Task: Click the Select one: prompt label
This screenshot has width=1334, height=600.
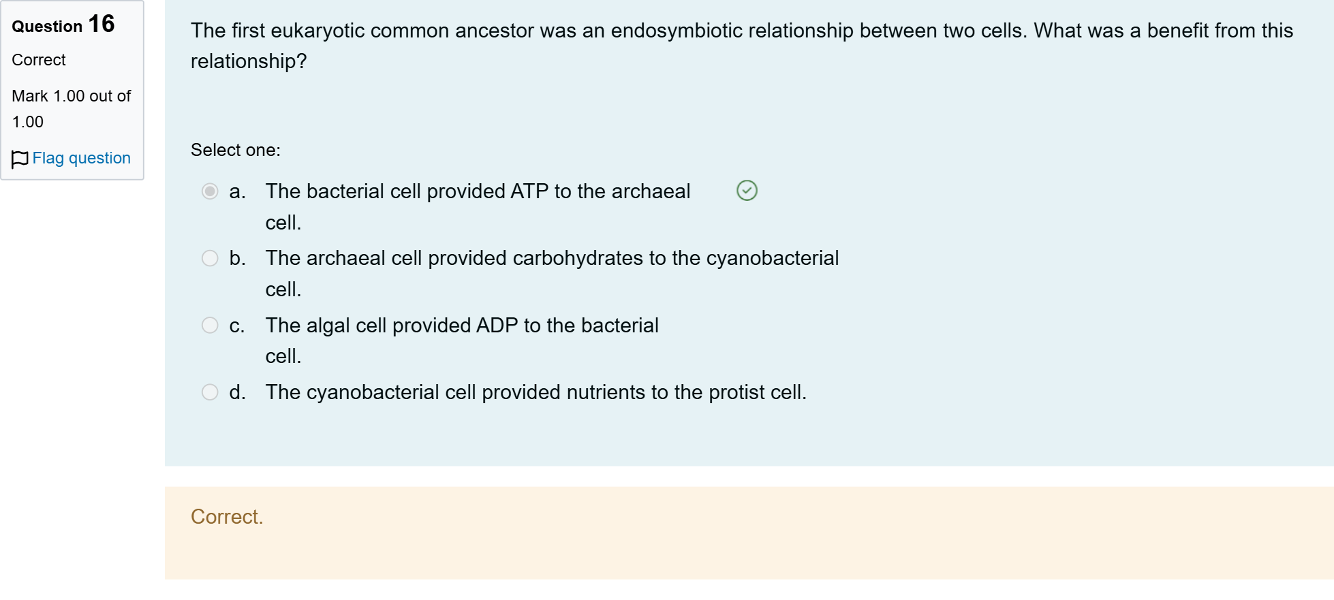Action: point(235,150)
